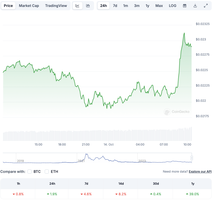Switch to line chart view icon
This screenshot has height=203, width=214.
click(x=78, y=6)
